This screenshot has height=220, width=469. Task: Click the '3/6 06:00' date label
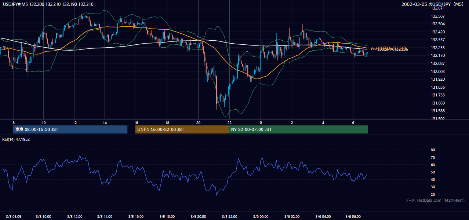(353, 216)
